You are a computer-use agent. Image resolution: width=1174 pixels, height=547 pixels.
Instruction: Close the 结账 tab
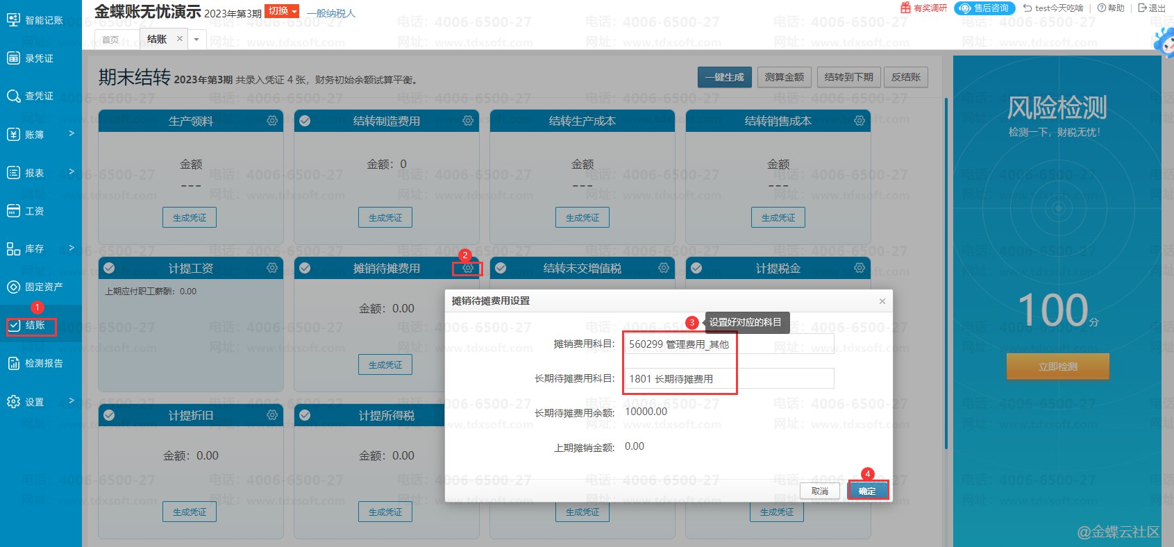(180, 39)
